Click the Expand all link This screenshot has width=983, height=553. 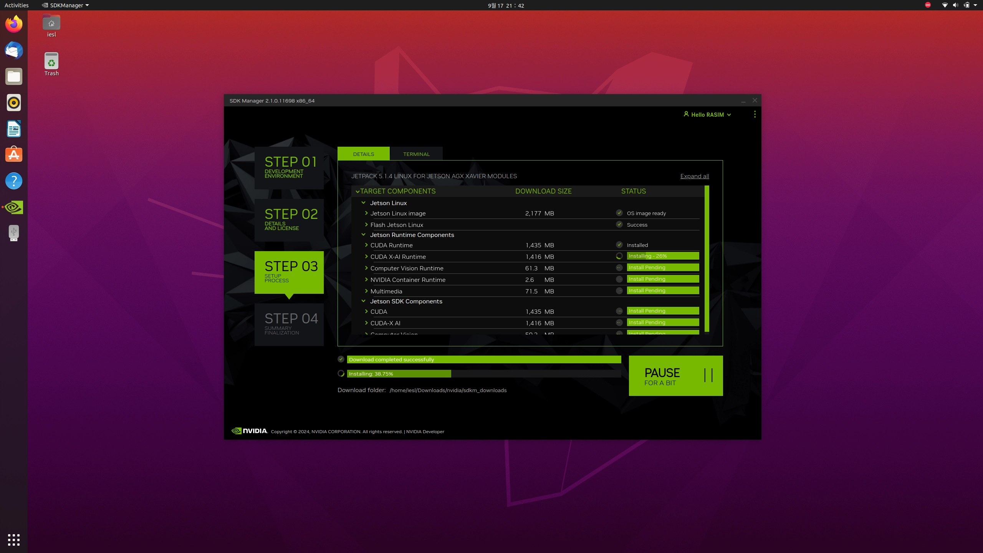[x=694, y=176]
